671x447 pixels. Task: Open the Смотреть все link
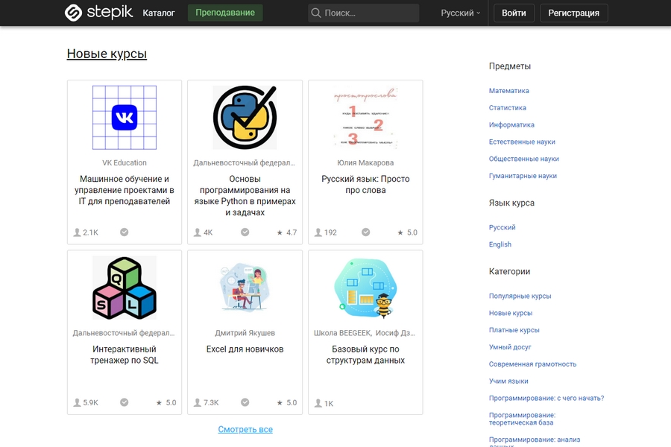[x=245, y=429]
